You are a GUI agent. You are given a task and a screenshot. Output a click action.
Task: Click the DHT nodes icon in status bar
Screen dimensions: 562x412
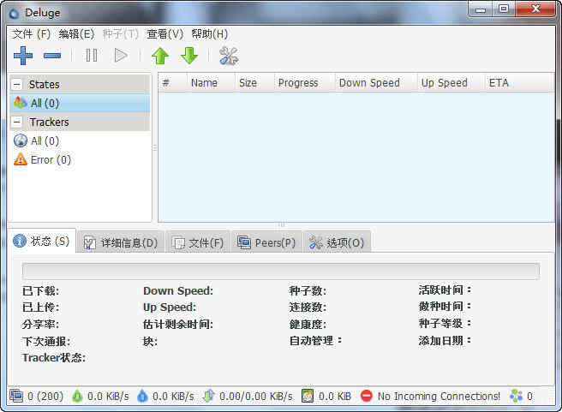coord(516,396)
